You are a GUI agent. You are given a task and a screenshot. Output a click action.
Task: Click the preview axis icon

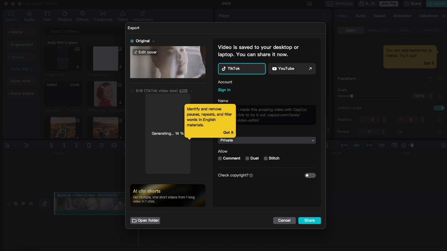(x=382, y=145)
